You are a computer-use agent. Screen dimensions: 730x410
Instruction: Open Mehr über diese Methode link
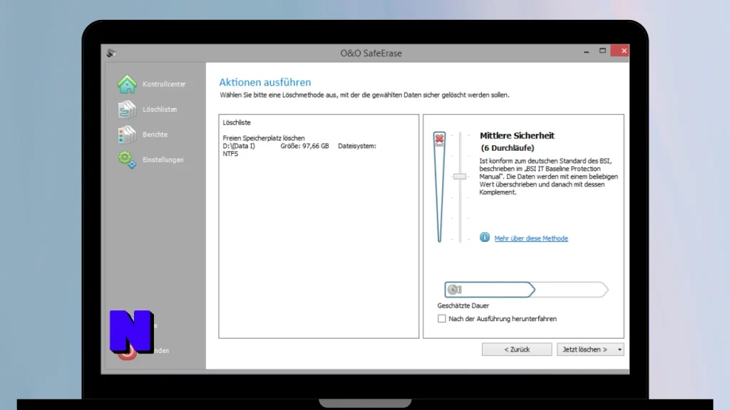click(x=531, y=238)
